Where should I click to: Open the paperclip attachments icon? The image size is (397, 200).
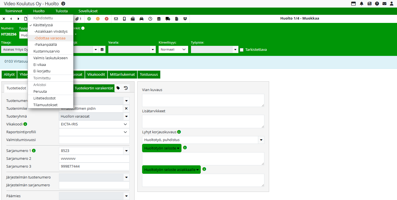point(78,19)
